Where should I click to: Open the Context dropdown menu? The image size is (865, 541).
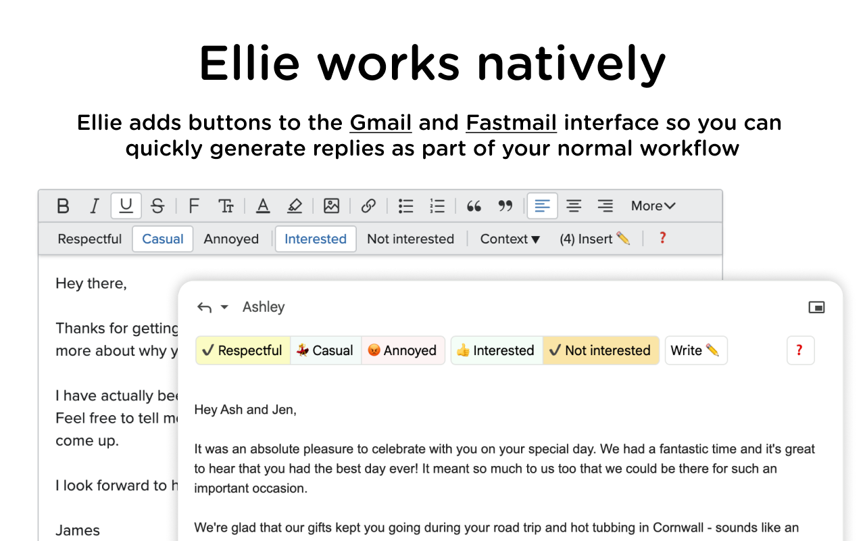click(x=510, y=239)
